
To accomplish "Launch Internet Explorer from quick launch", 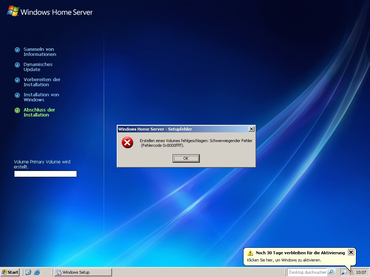I will pyautogui.click(x=37, y=272).
